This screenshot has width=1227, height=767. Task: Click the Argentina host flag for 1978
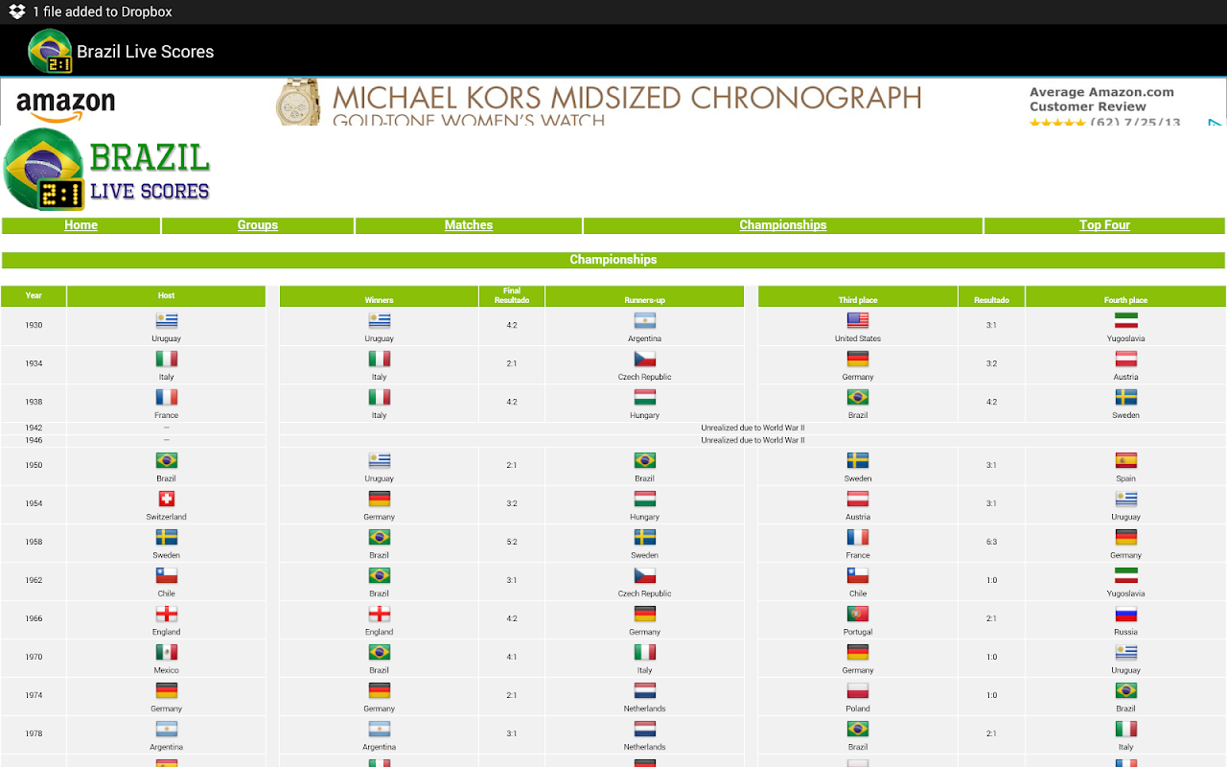(167, 730)
